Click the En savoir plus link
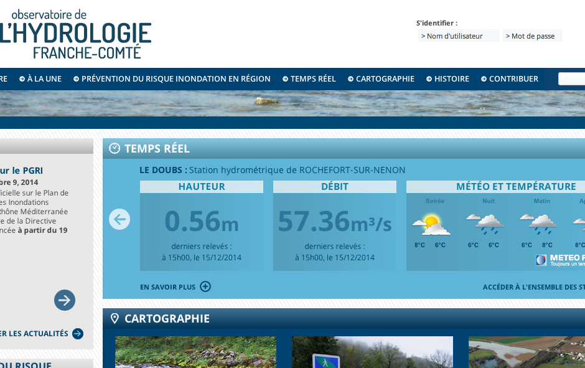The height and width of the screenshot is (368, 585). [x=168, y=287]
